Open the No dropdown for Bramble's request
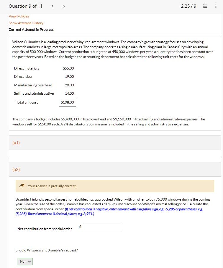 [24, 261]
